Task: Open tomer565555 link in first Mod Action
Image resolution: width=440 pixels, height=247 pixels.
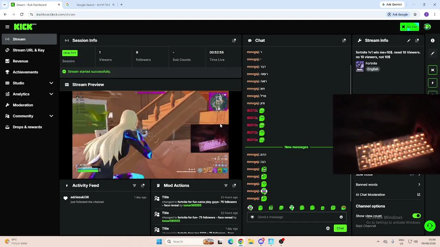Action: pyautogui.click(x=192, y=205)
